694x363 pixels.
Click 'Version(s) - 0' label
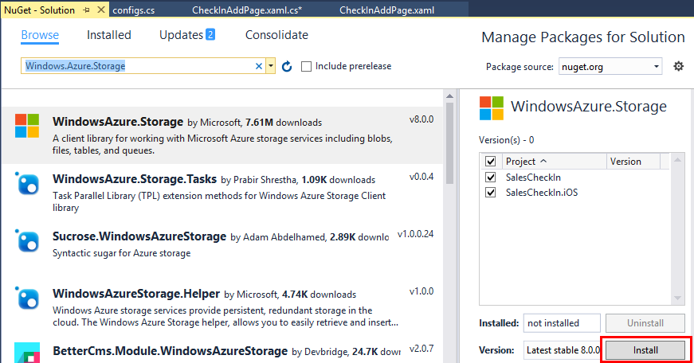[x=506, y=140]
